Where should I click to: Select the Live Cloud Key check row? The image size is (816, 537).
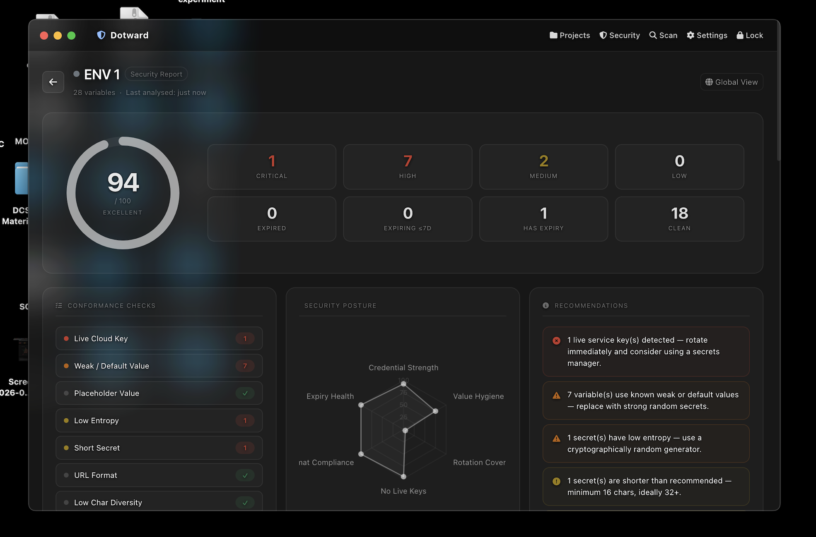[x=159, y=338]
